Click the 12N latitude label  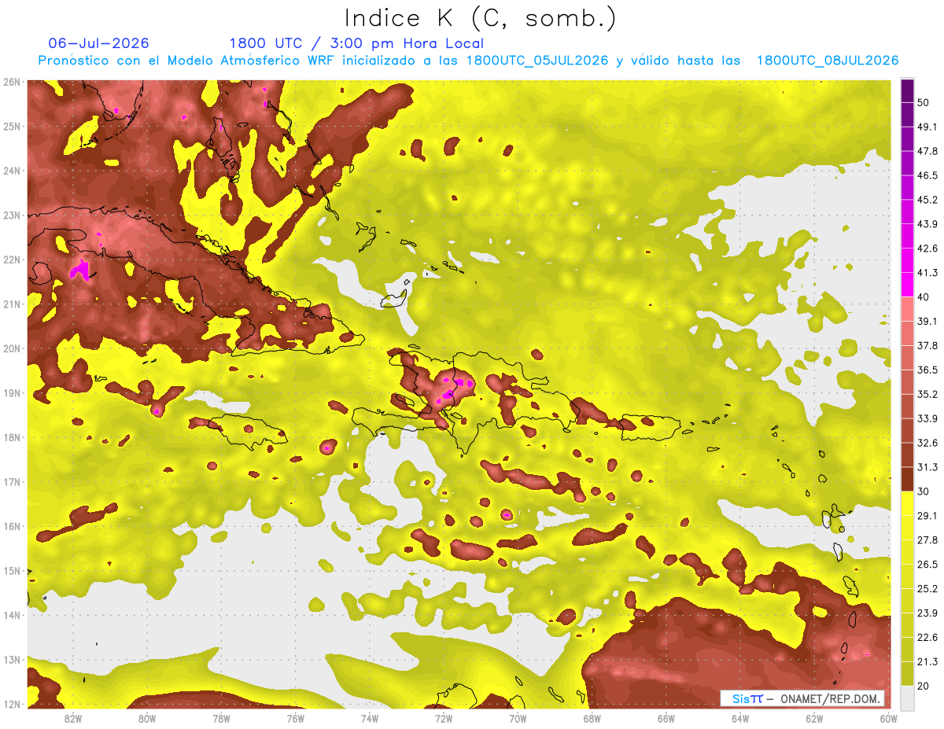coord(12,704)
